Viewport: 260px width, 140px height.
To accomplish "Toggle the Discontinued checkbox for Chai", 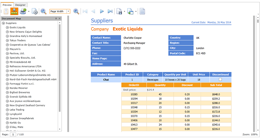I will click(220, 80).
